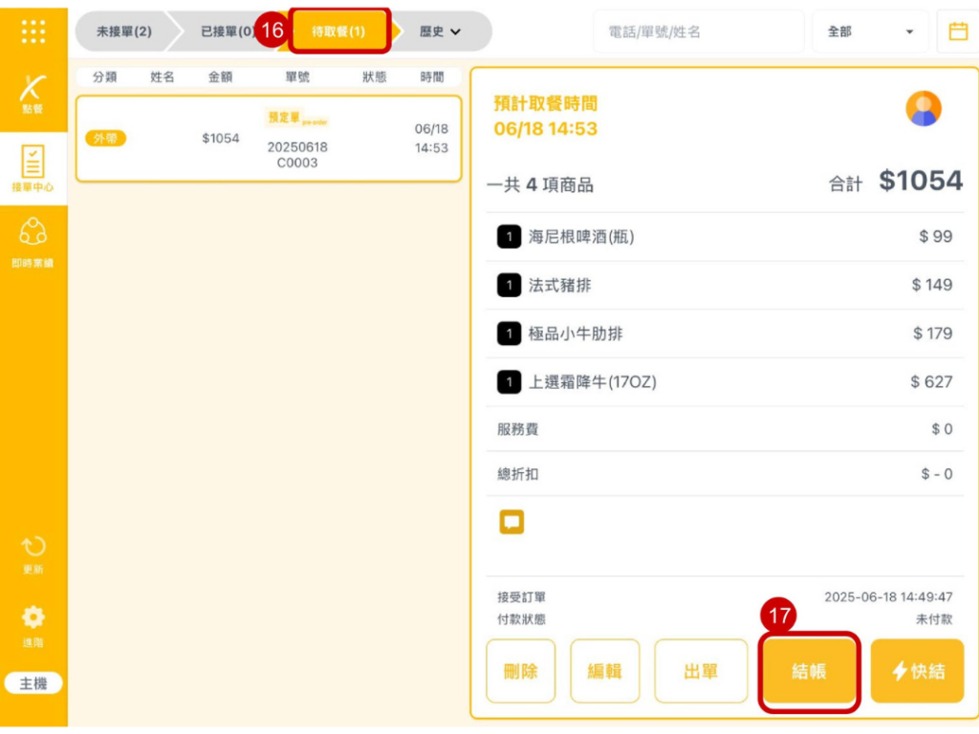Focus the 電話/單號/姓名 search field
This screenshot has width=979, height=734.
(x=698, y=32)
